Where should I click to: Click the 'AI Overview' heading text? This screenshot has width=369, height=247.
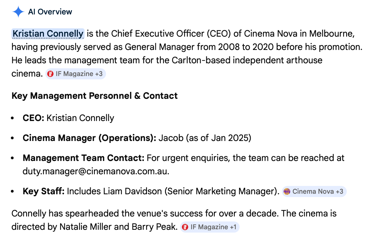pyautogui.click(x=50, y=12)
